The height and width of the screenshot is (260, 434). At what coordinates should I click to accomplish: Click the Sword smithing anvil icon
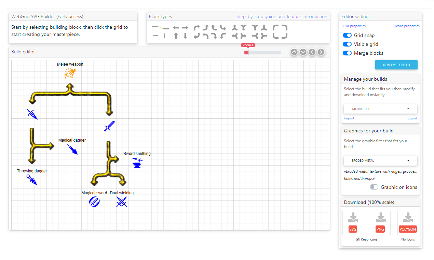137,162
